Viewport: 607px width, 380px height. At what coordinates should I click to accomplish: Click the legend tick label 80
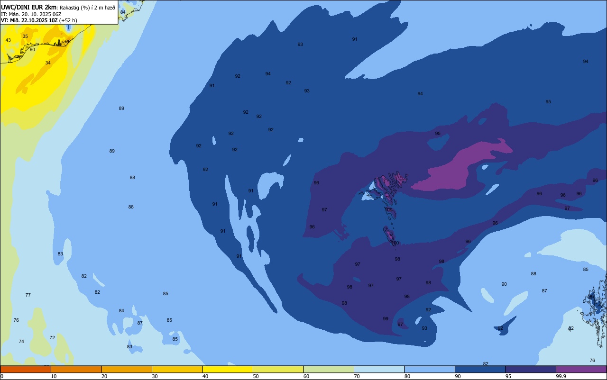coord(407,376)
